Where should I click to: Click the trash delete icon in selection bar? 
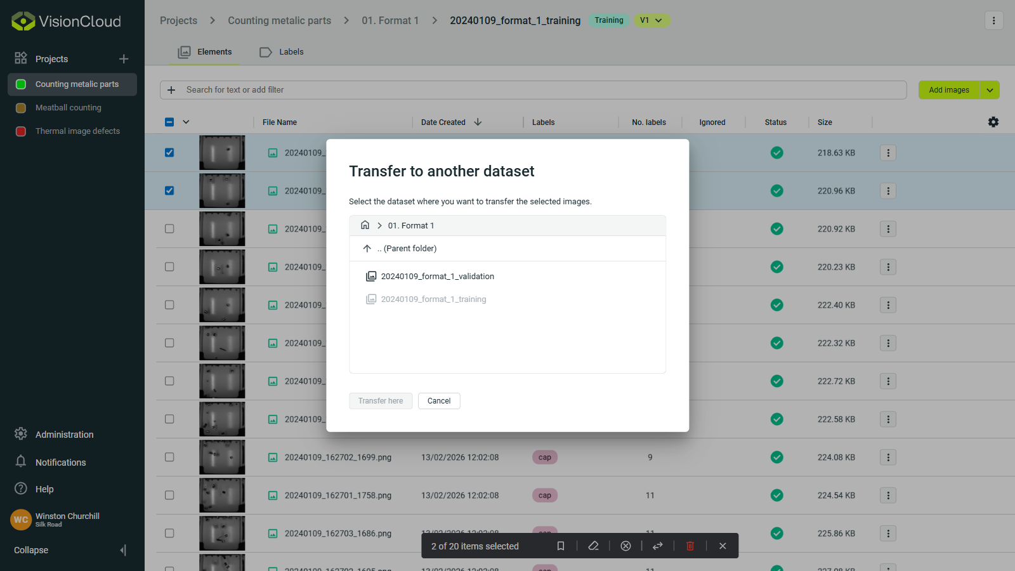(690, 546)
